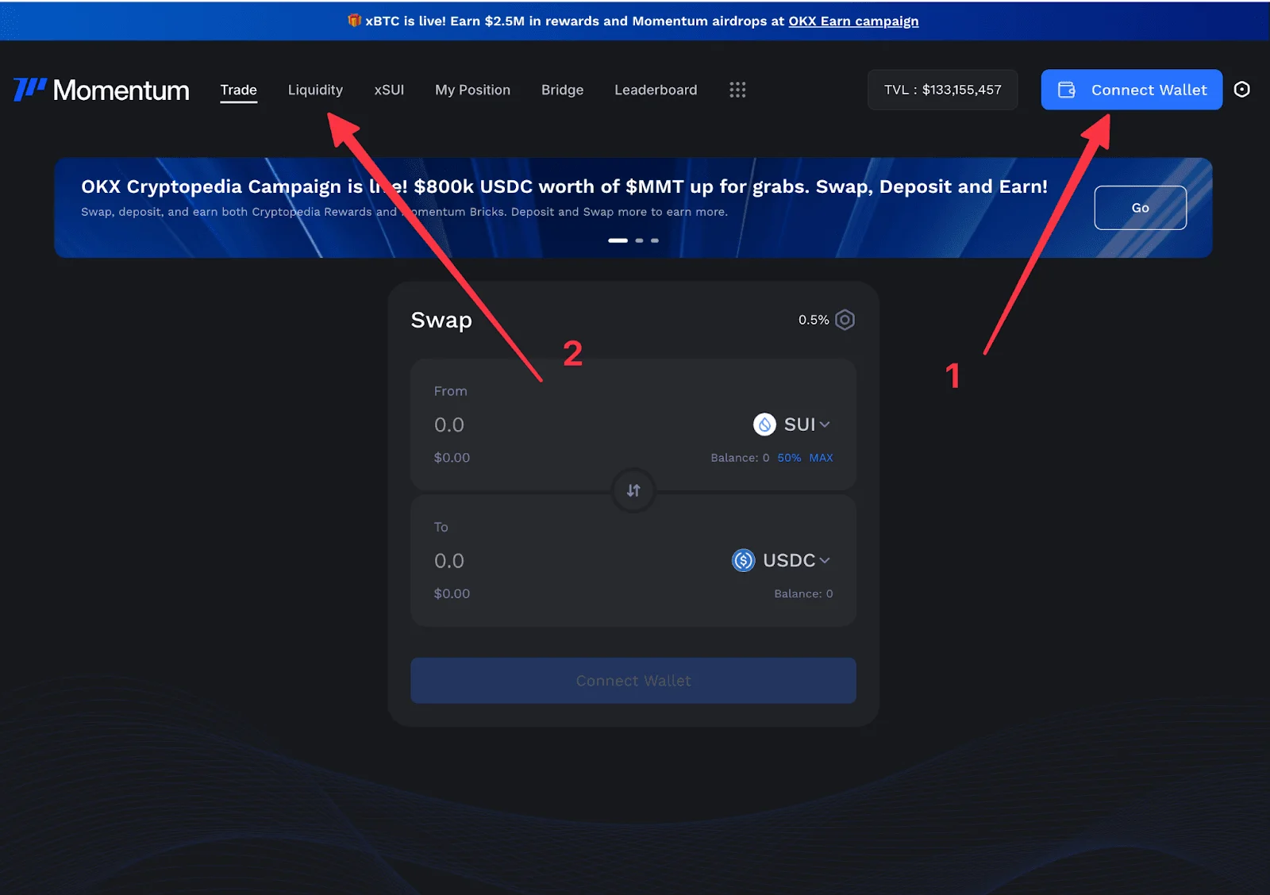Open the more apps grid menu
Screen dimensions: 1270x895
tap(737, 90)
